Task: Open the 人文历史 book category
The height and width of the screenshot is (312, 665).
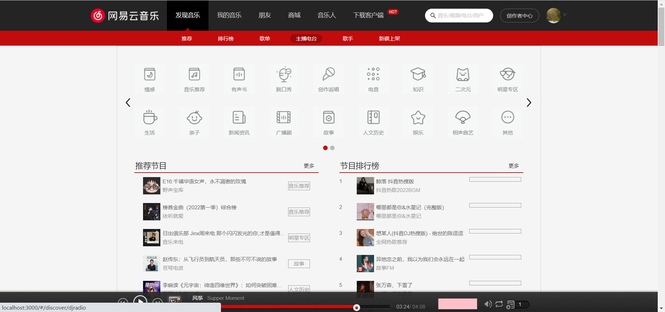Action: pyautogui.click(x=373, y=122)
